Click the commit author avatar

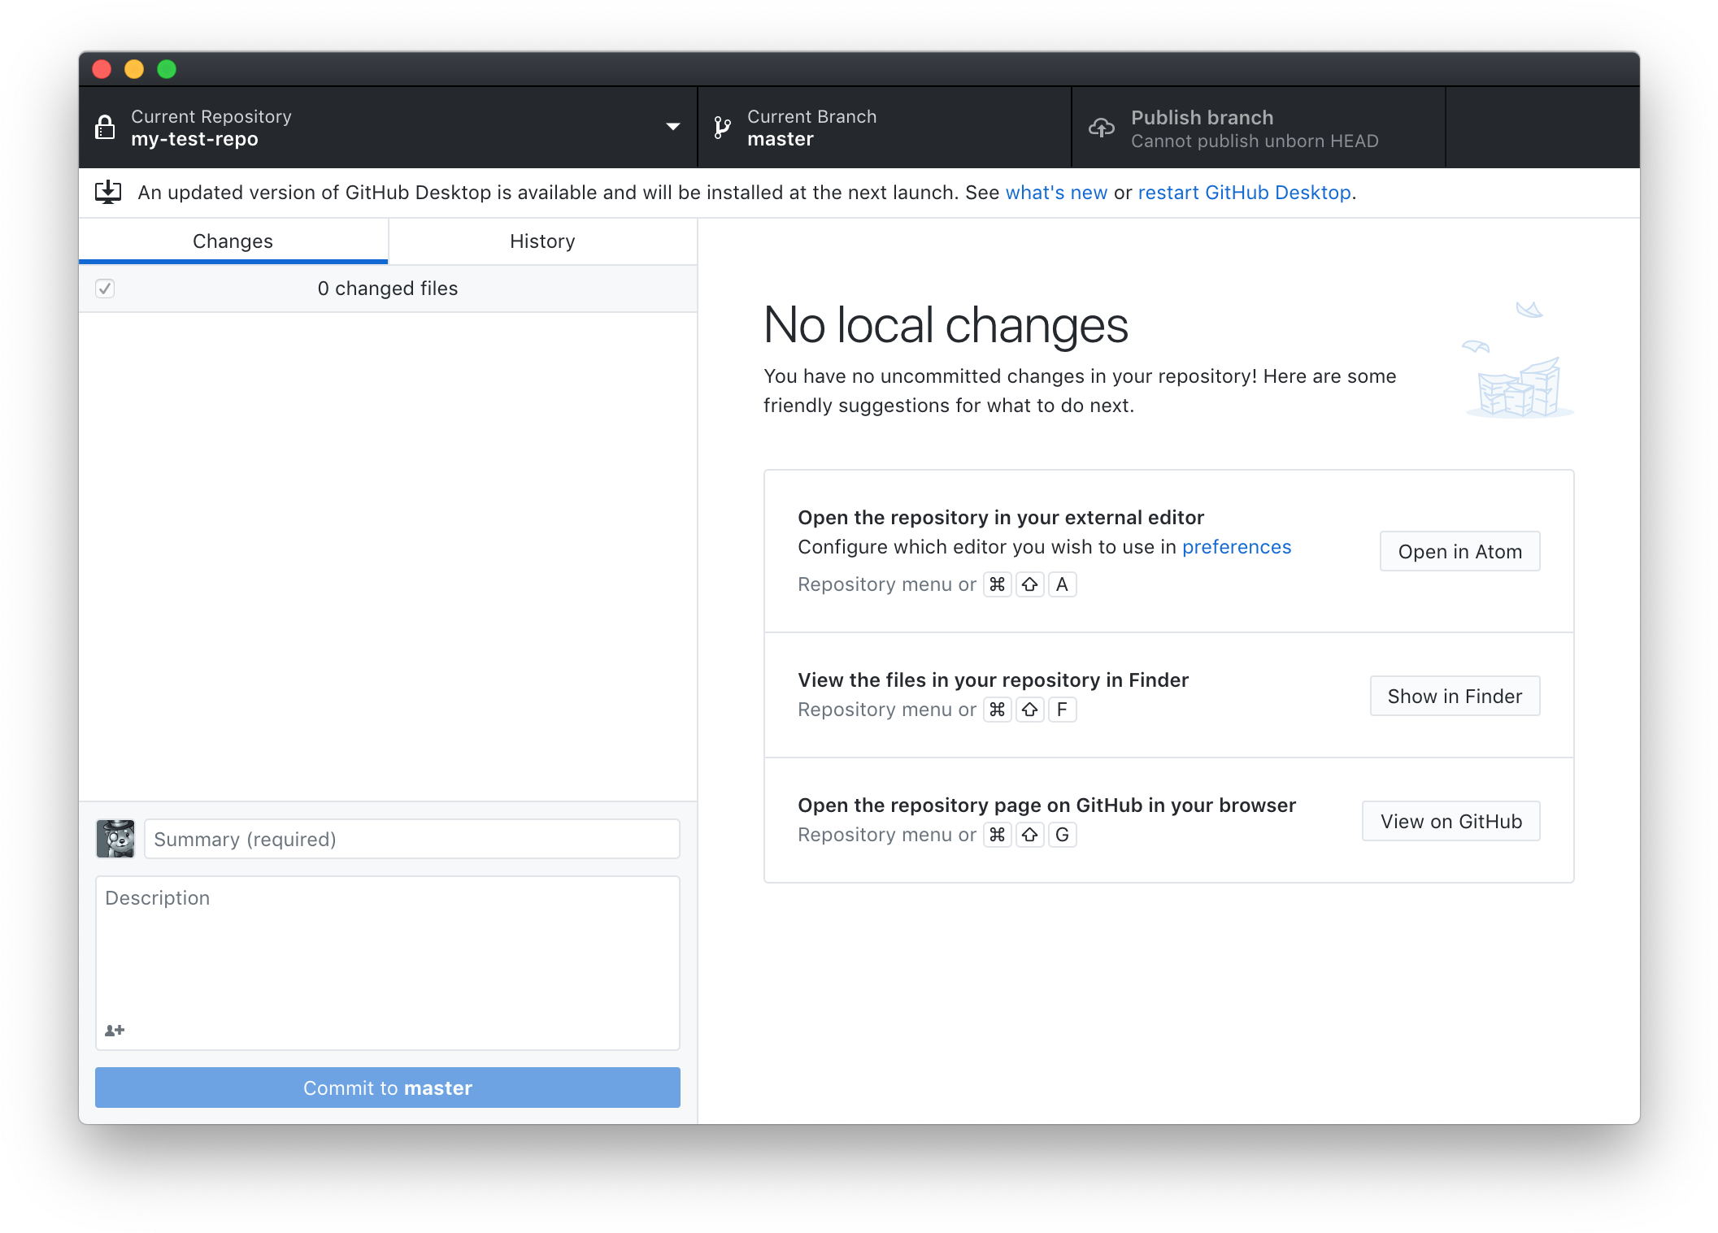pos(115,839)
